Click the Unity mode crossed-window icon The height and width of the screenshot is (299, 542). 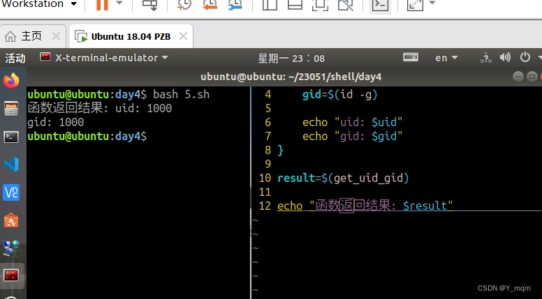(345, 5)
